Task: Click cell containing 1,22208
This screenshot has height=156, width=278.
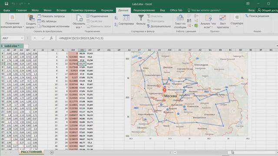Action: point(73,126)
